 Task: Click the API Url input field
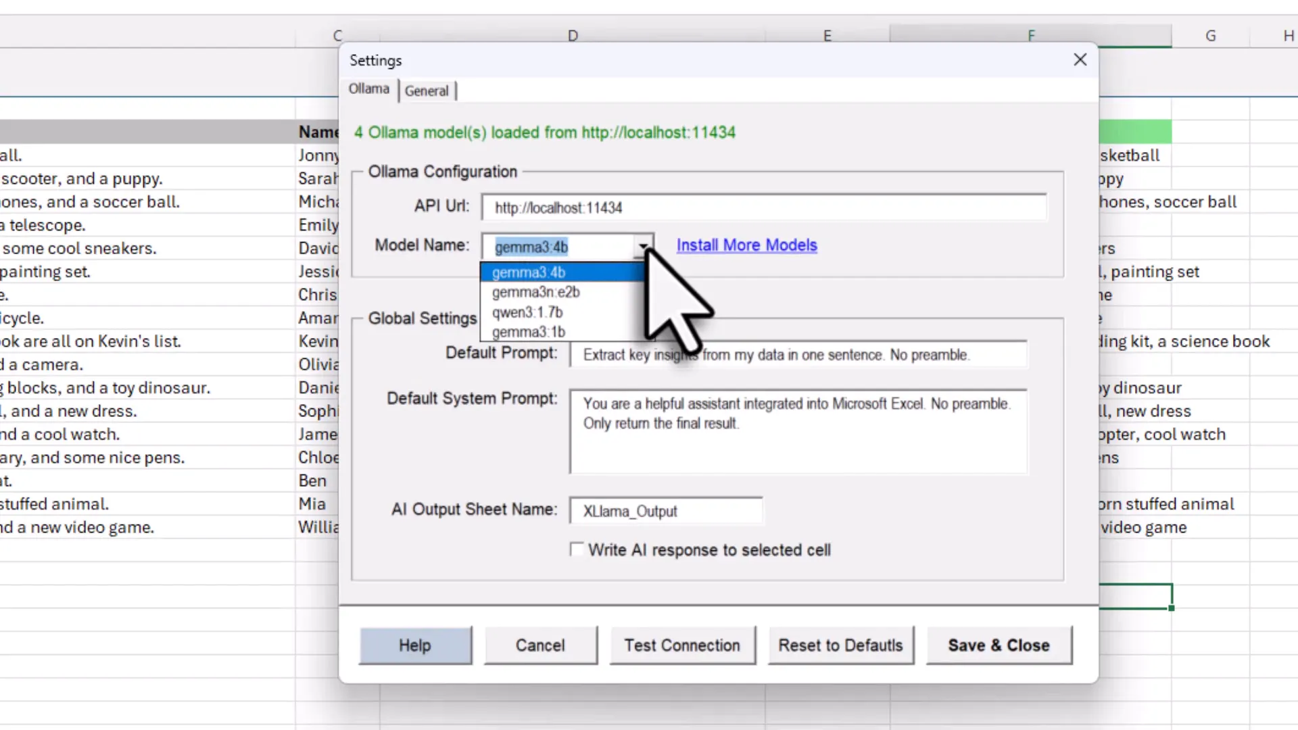pos(764,208)
